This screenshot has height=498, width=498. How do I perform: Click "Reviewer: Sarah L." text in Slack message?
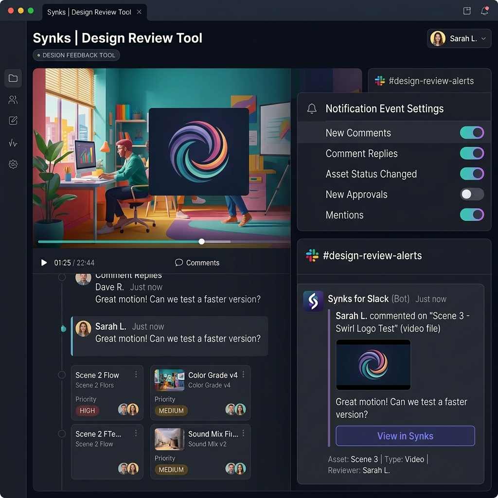point(359,470)
